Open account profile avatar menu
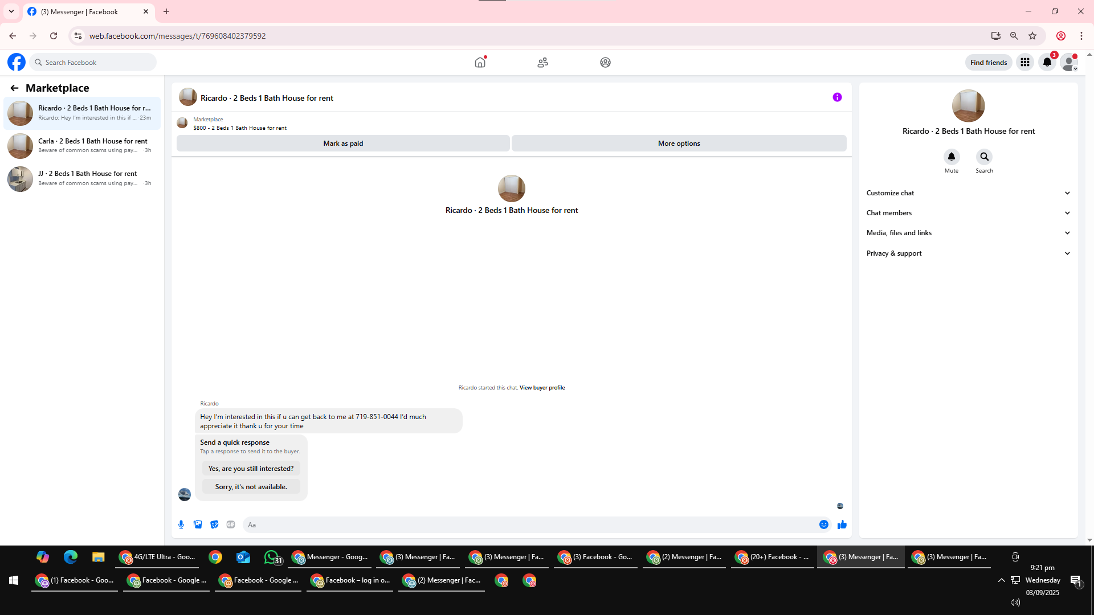The height and width of the screenshot is (615, 1094). tap(1069, 62)
